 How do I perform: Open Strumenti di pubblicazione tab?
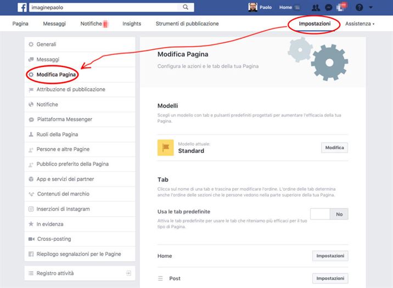187,24
